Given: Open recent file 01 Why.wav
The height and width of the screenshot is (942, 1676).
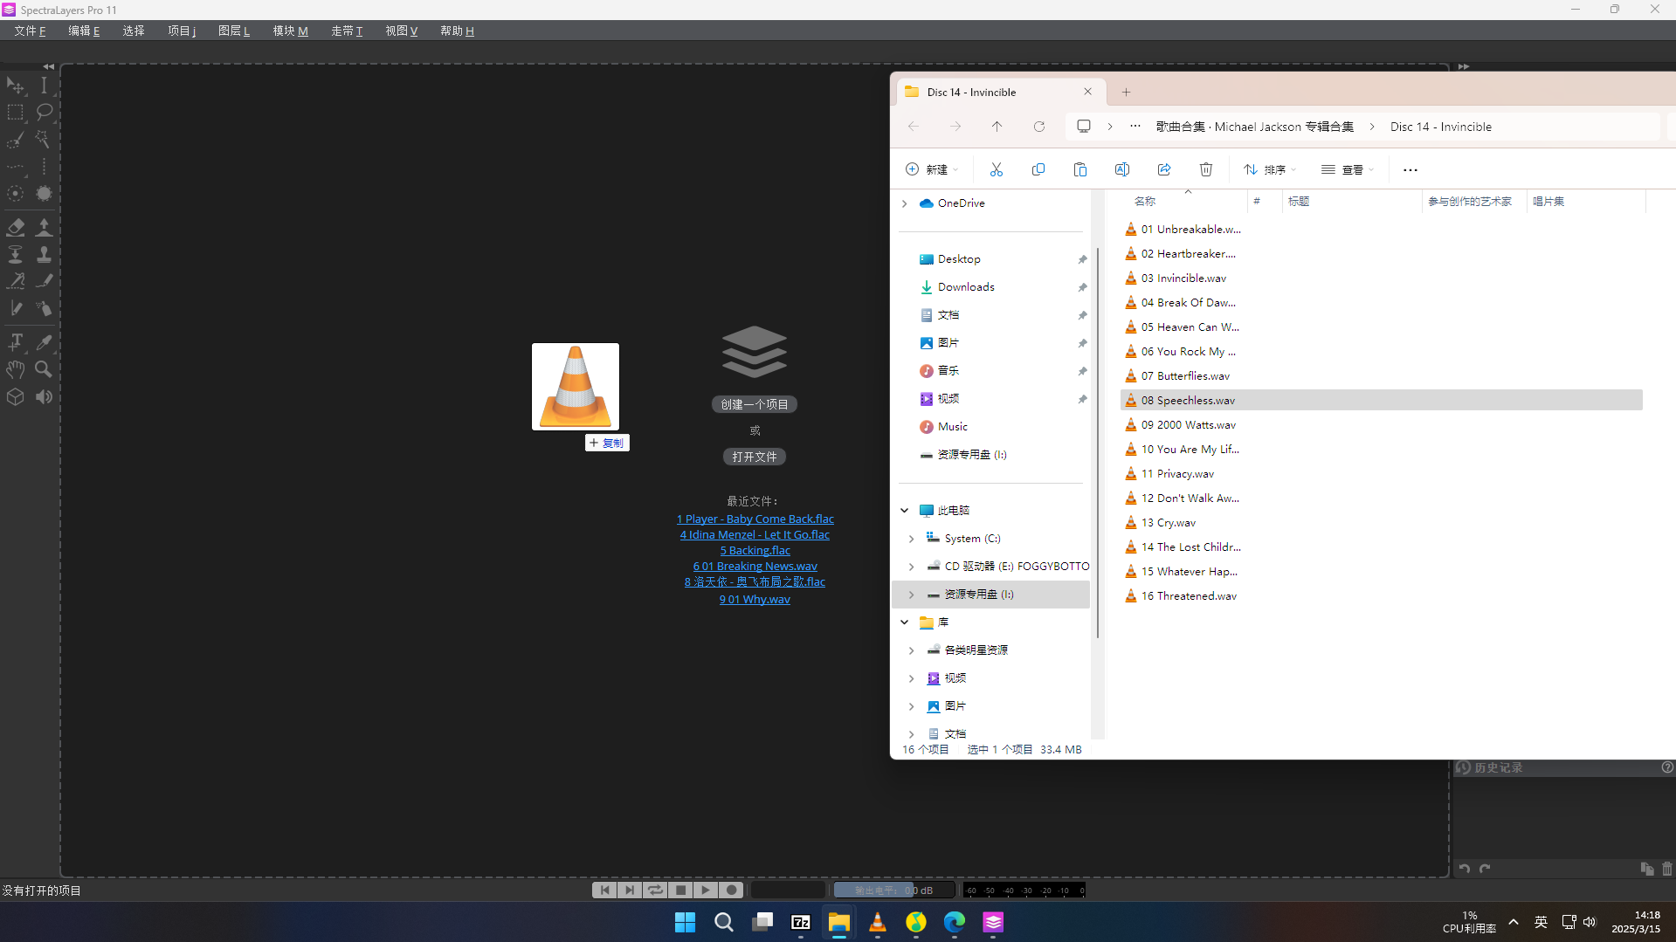Looking at the screenshot, I should coord(755,599).
